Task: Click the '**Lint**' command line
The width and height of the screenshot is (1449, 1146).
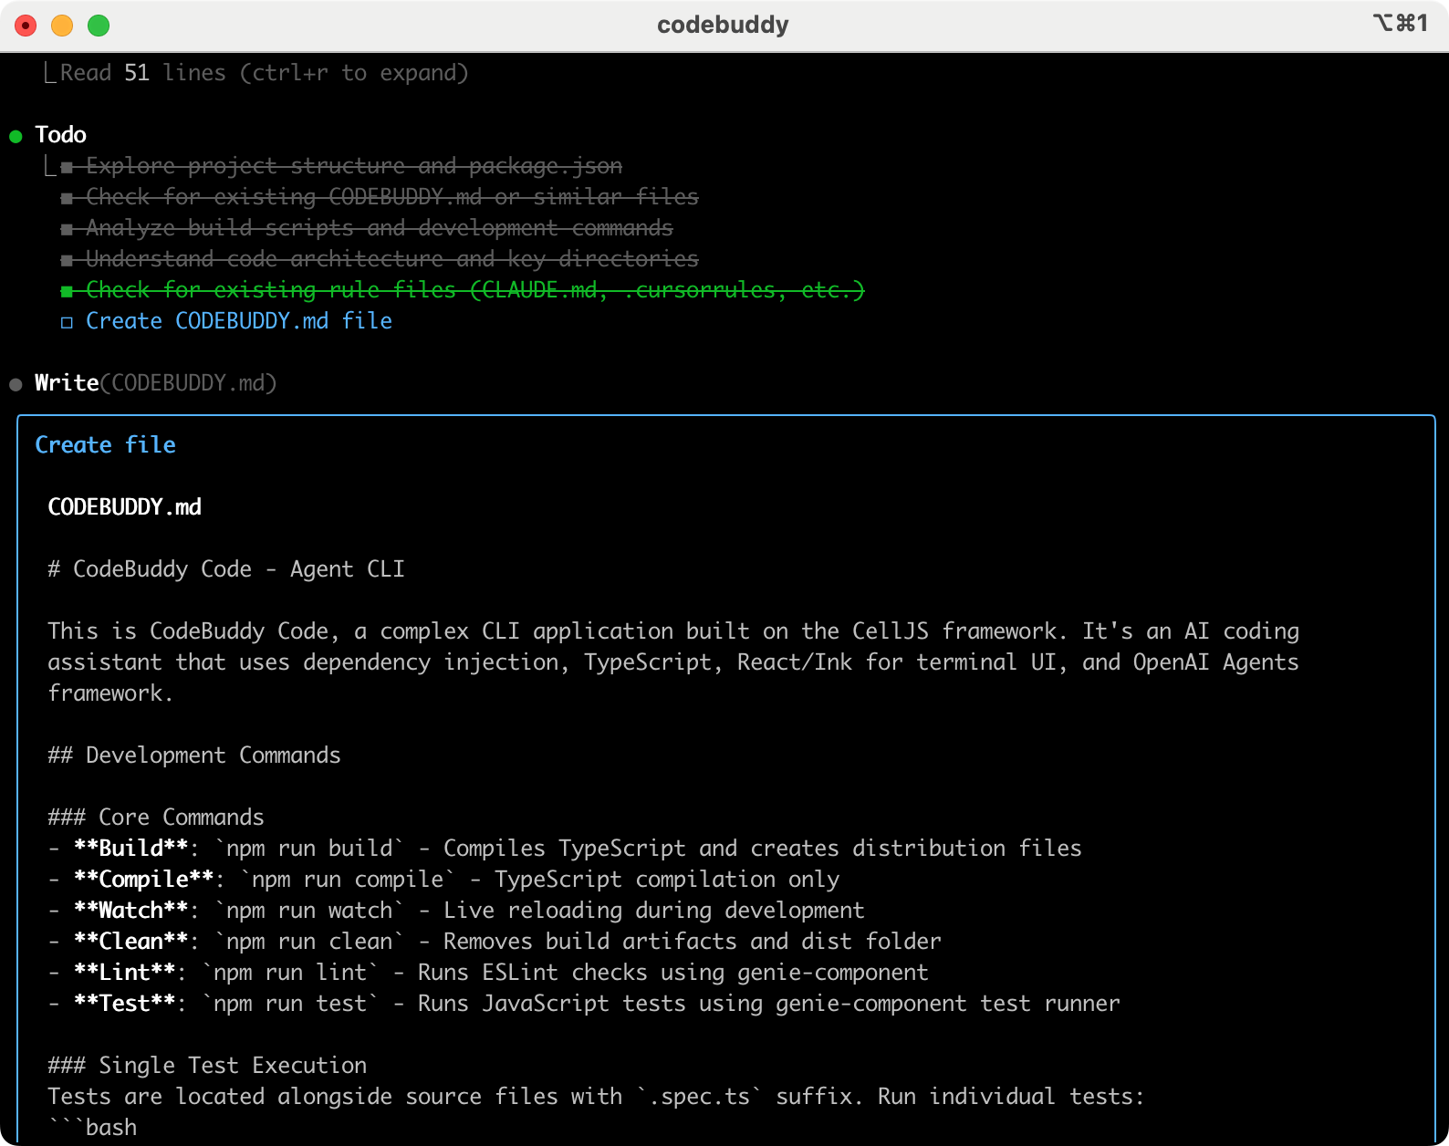Action: point(488,973)
